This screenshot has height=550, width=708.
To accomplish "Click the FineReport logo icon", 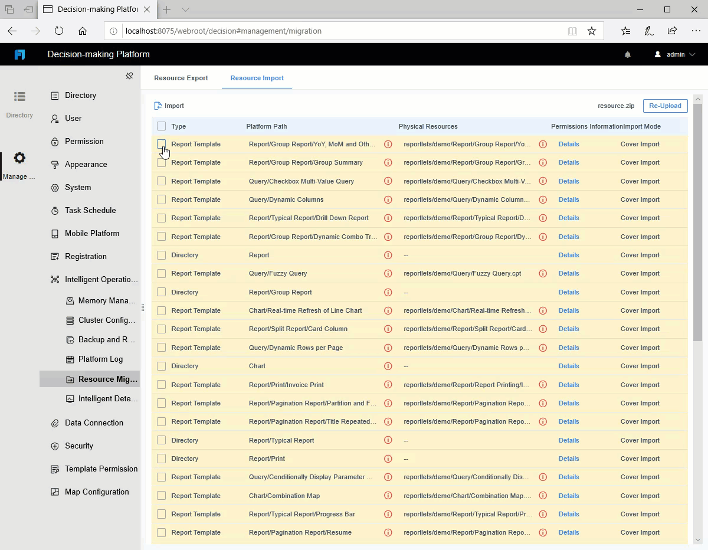I will 19,54.
